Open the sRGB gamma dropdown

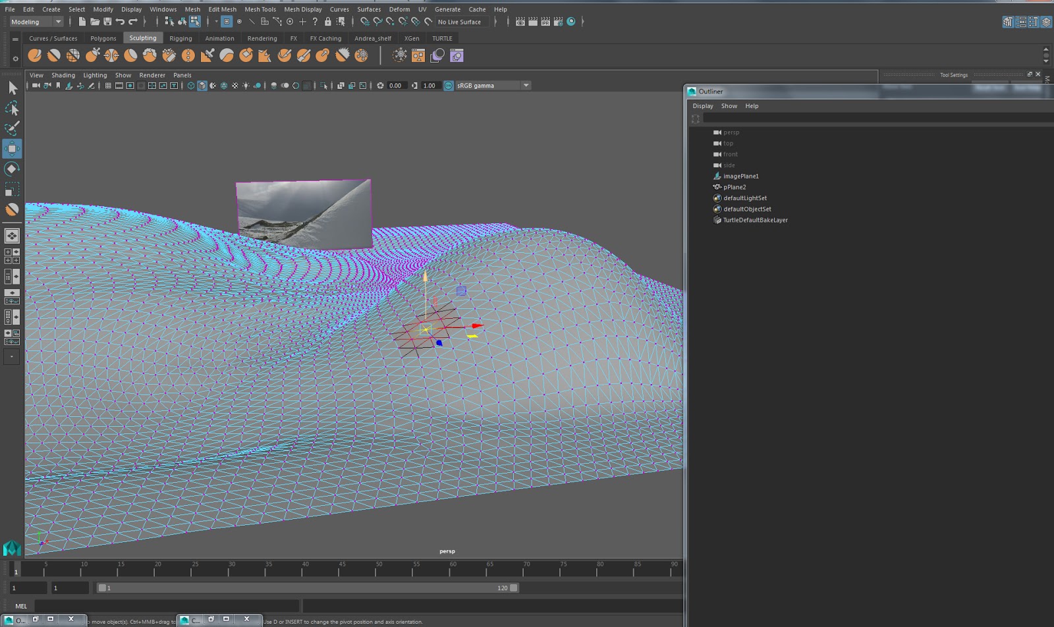(x=525, y=85)
